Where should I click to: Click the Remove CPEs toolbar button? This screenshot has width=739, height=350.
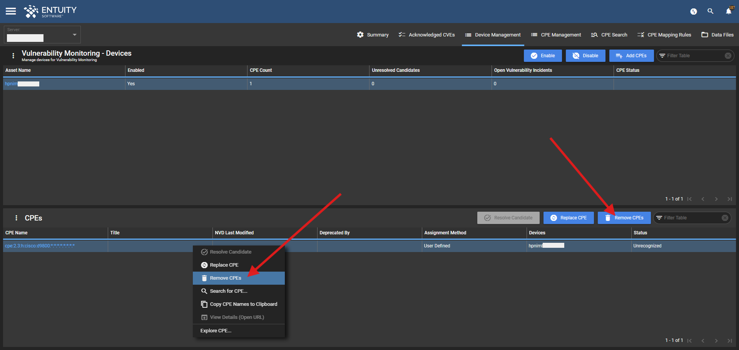(624, 218)
